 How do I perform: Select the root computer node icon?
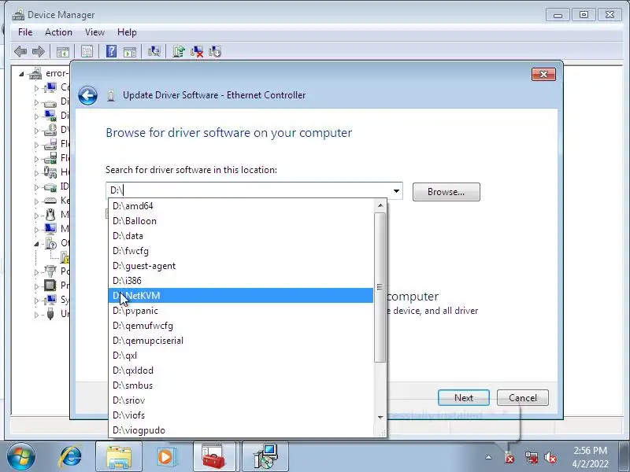(35, 73)
